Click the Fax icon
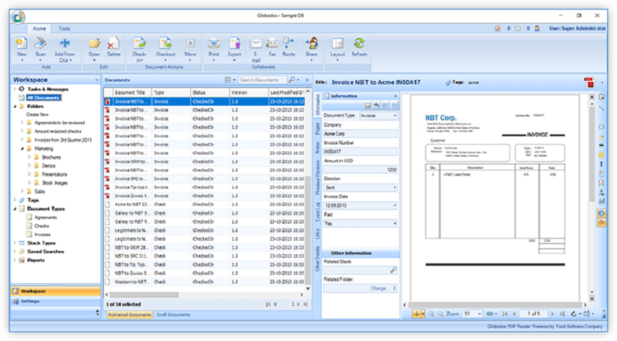This screenshot has height=341, width=617. (272, 43)
